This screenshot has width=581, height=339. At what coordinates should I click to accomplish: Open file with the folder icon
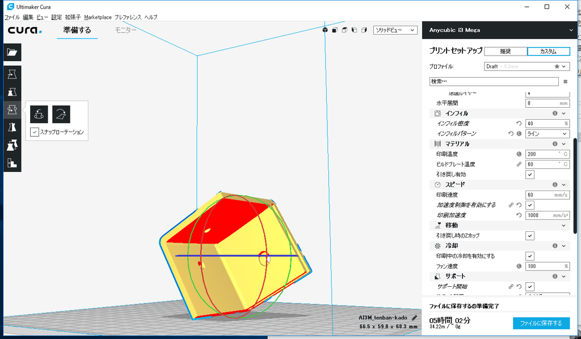[x=12, y=52]
